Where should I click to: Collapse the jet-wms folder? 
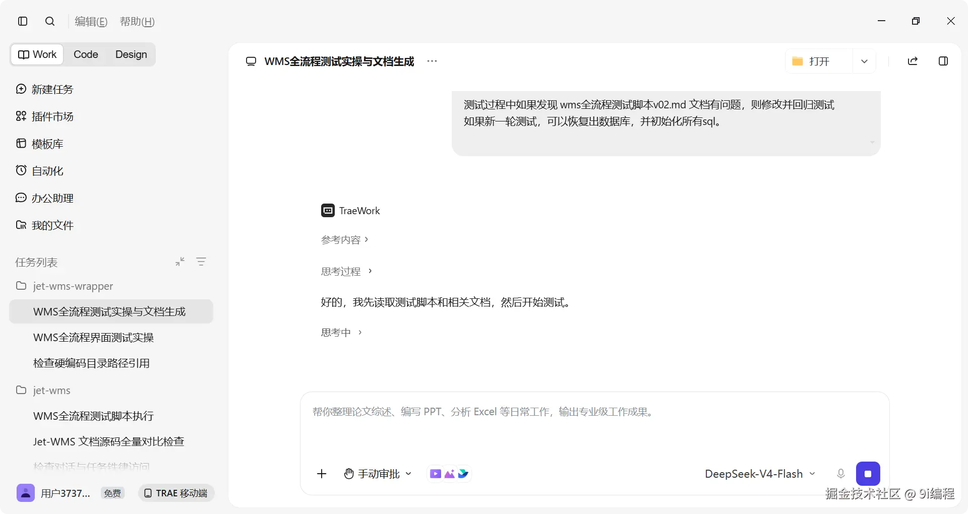click(x=43, y=390)
